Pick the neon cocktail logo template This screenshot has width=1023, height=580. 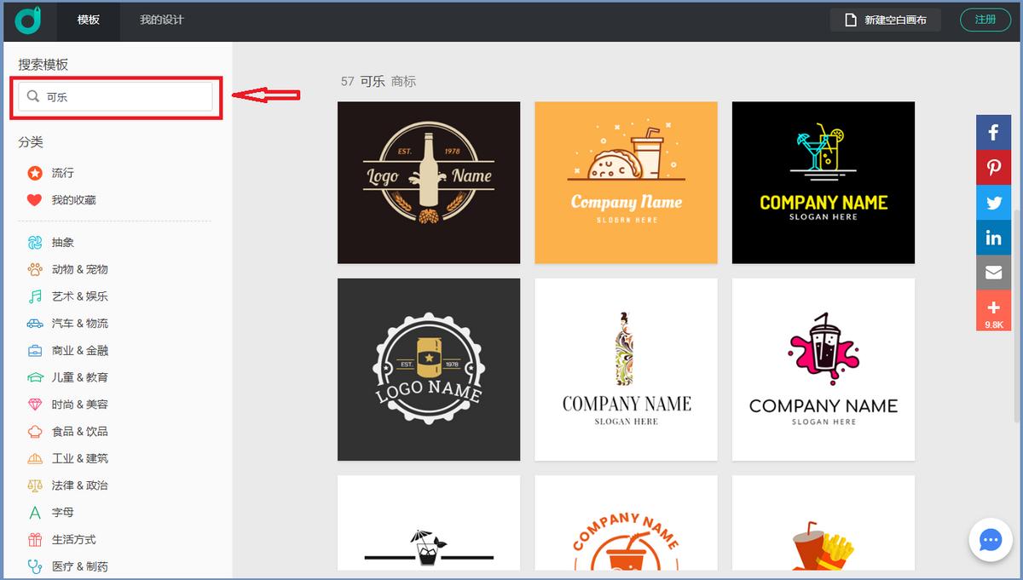tap(823, 182)
